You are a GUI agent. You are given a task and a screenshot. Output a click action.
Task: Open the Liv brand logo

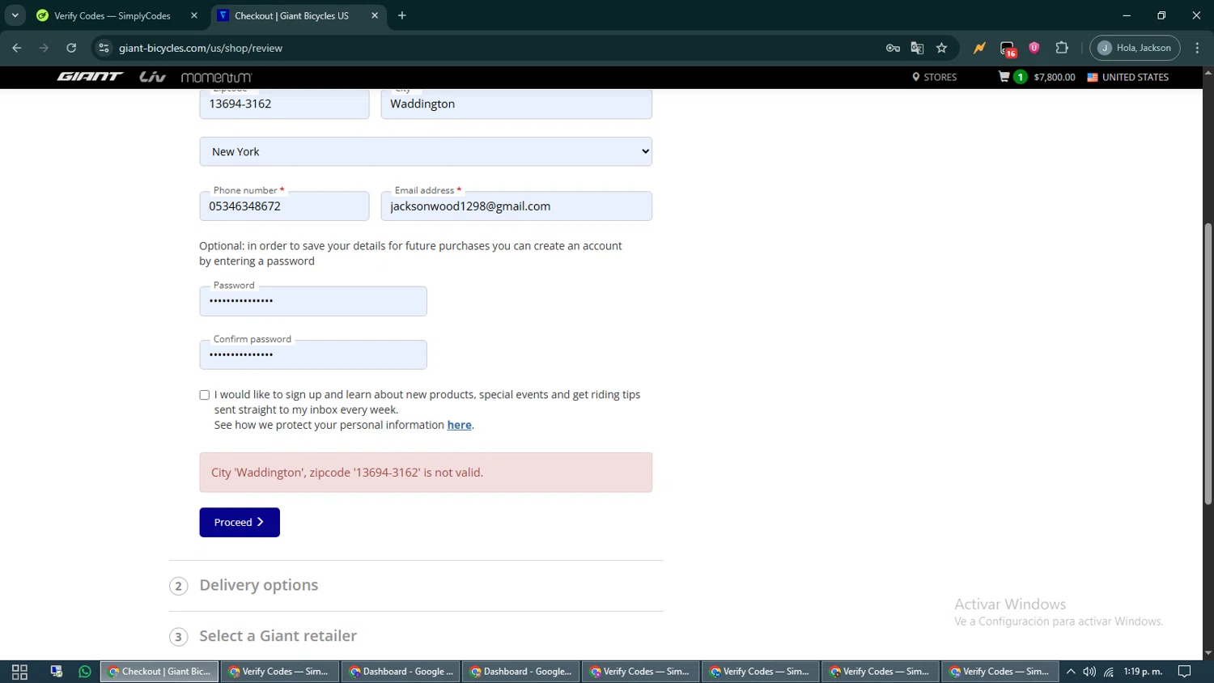coord(152,77)
